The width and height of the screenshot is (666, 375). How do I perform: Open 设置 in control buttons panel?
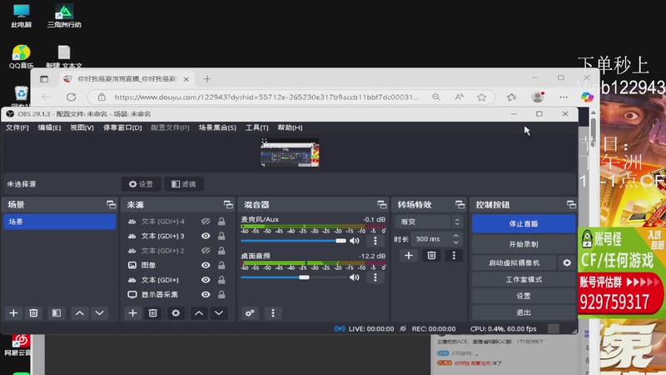pos(524,296)
